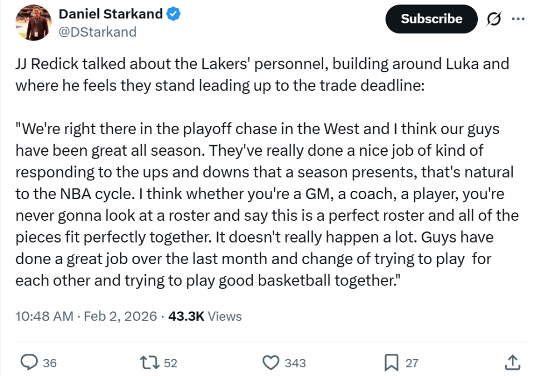Click the Grok slashed-circle icon
534x376 pixels.
(492, 19)
